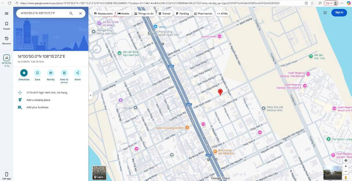Select the Pharmacies category chip
352x181 pixels.
point(203,14)
